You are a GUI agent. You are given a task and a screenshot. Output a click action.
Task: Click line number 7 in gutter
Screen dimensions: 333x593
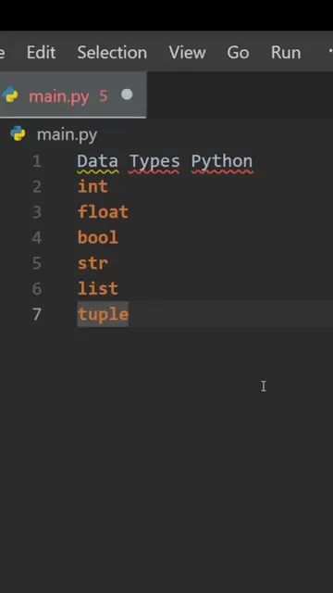pos(37,314)
